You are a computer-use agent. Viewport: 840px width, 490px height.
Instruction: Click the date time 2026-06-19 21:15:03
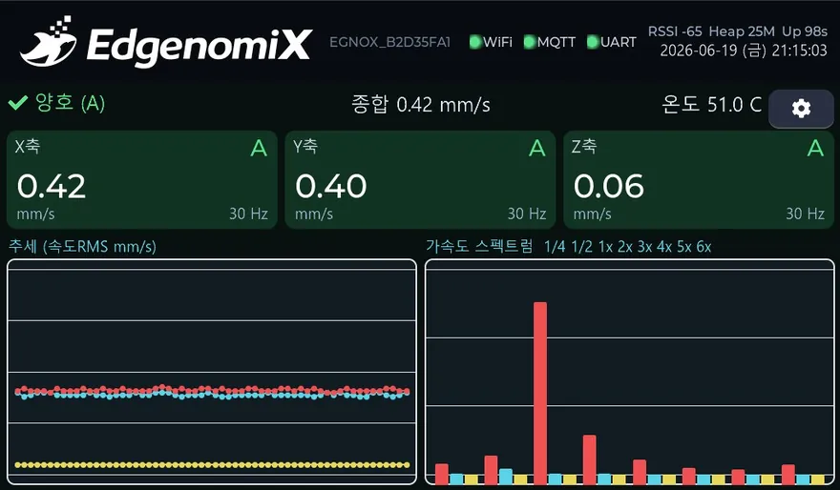point(744,51)
